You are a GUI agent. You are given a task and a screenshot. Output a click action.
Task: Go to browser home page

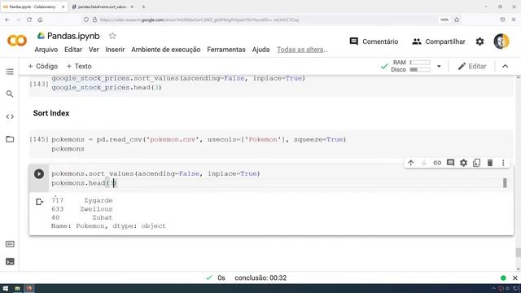[x=40, y=20]
